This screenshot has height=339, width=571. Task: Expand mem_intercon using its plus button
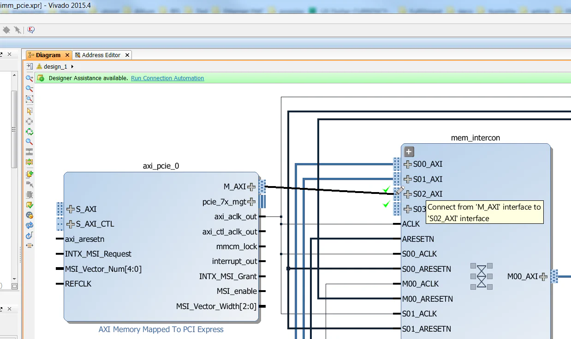(409, 152)
